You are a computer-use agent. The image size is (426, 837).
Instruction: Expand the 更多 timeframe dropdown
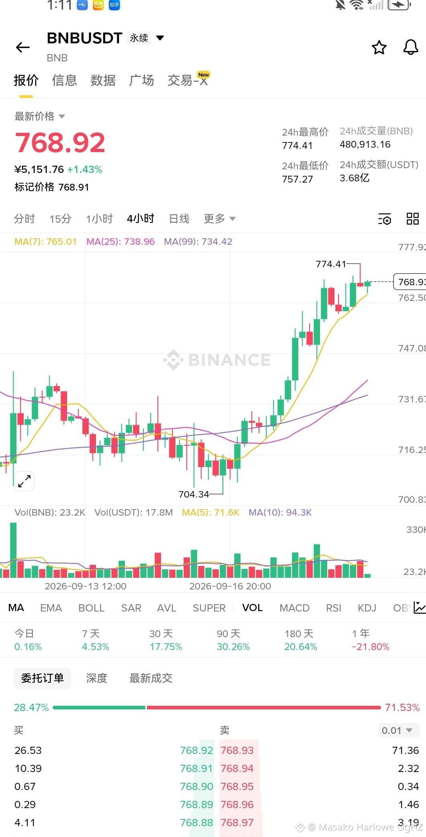(220, 219)
